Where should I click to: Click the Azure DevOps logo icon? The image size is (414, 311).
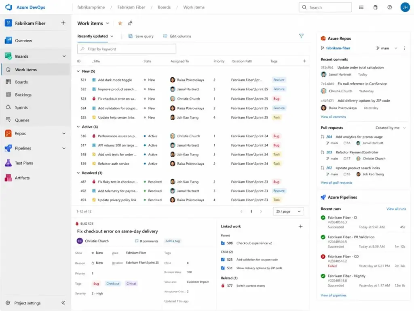(x=9, y=7)
